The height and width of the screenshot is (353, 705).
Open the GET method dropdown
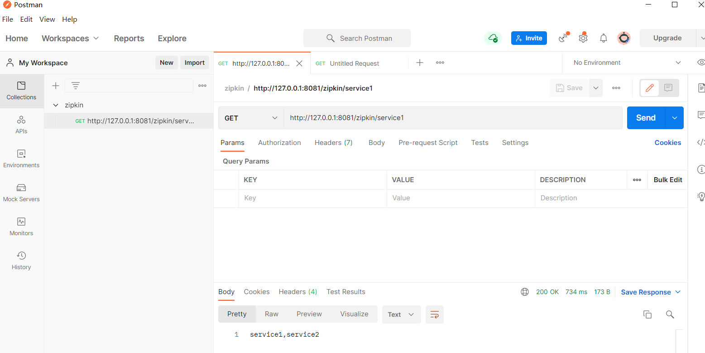251,118
